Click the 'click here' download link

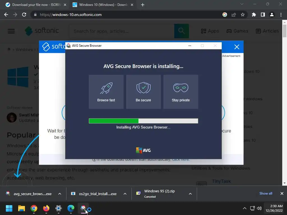[181, 159]
